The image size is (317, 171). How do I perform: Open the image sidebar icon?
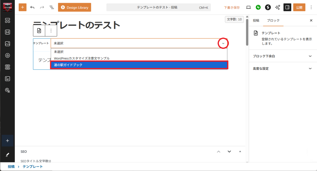(x=7, y=44)
